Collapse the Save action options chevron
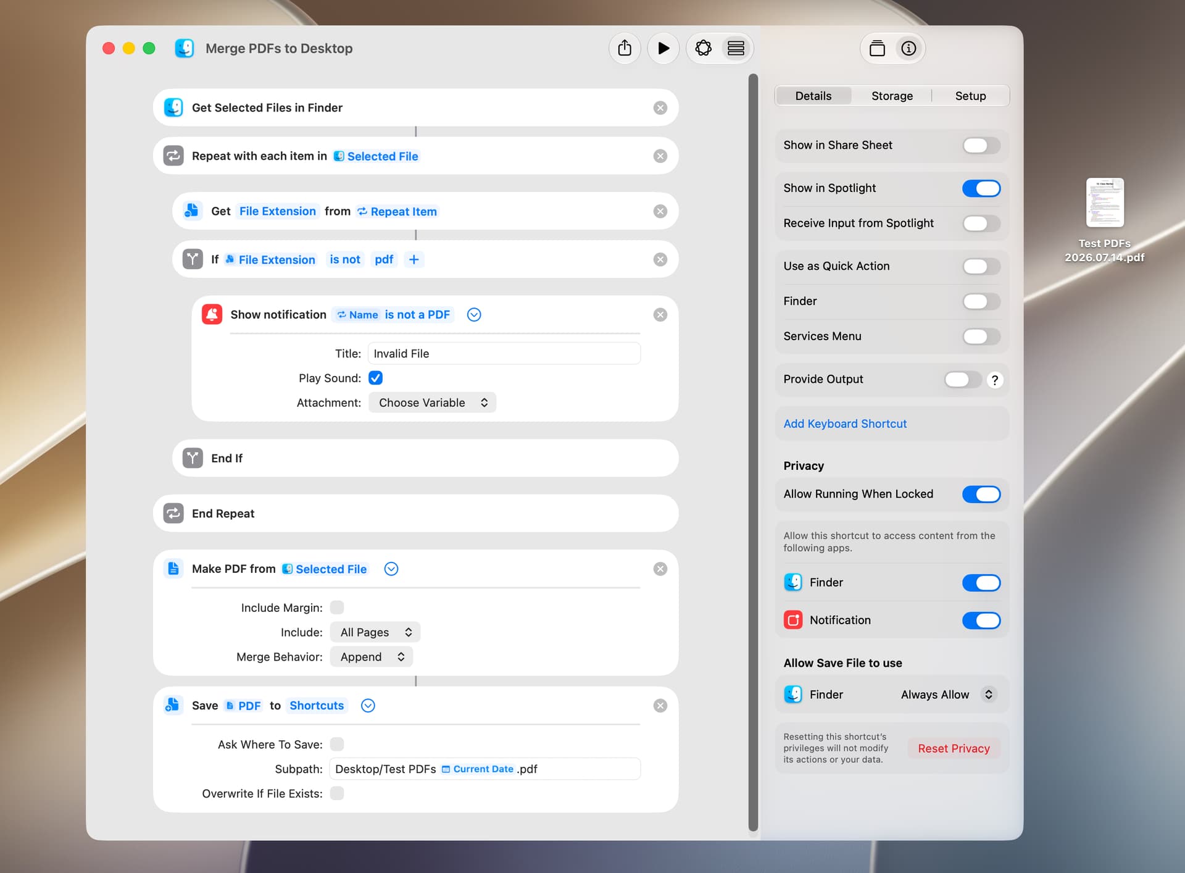Image resolution: width=1185 pixels, height=873 pixels. click(368, 706)
